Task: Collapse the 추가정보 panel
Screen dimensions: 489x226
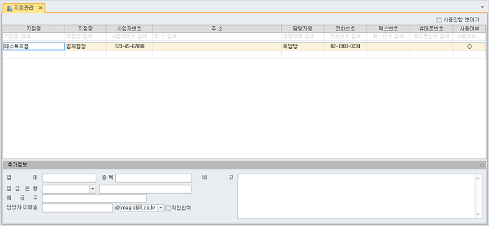Action: (x=482, y=165)
